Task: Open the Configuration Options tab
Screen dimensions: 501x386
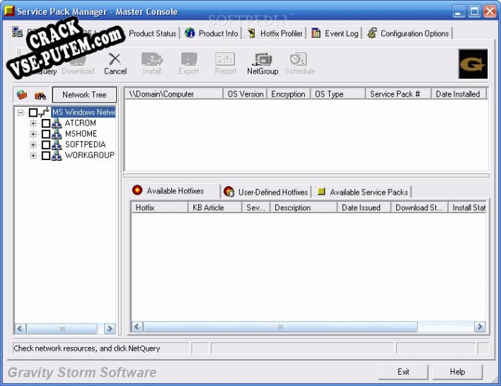Action: click(408, 33)
